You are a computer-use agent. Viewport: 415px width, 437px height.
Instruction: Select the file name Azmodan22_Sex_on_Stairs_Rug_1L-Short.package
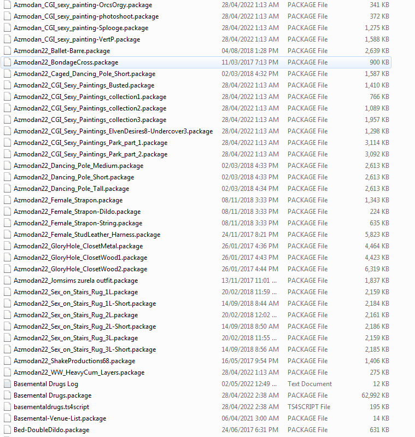[85, 304]
